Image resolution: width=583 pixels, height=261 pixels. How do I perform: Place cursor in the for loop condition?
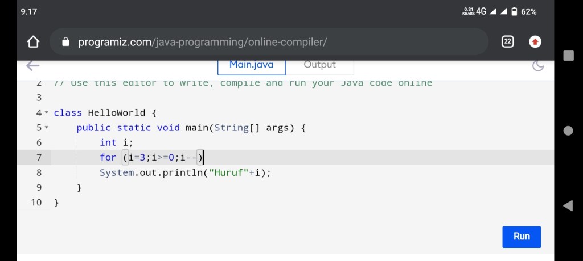click(162, 158)
